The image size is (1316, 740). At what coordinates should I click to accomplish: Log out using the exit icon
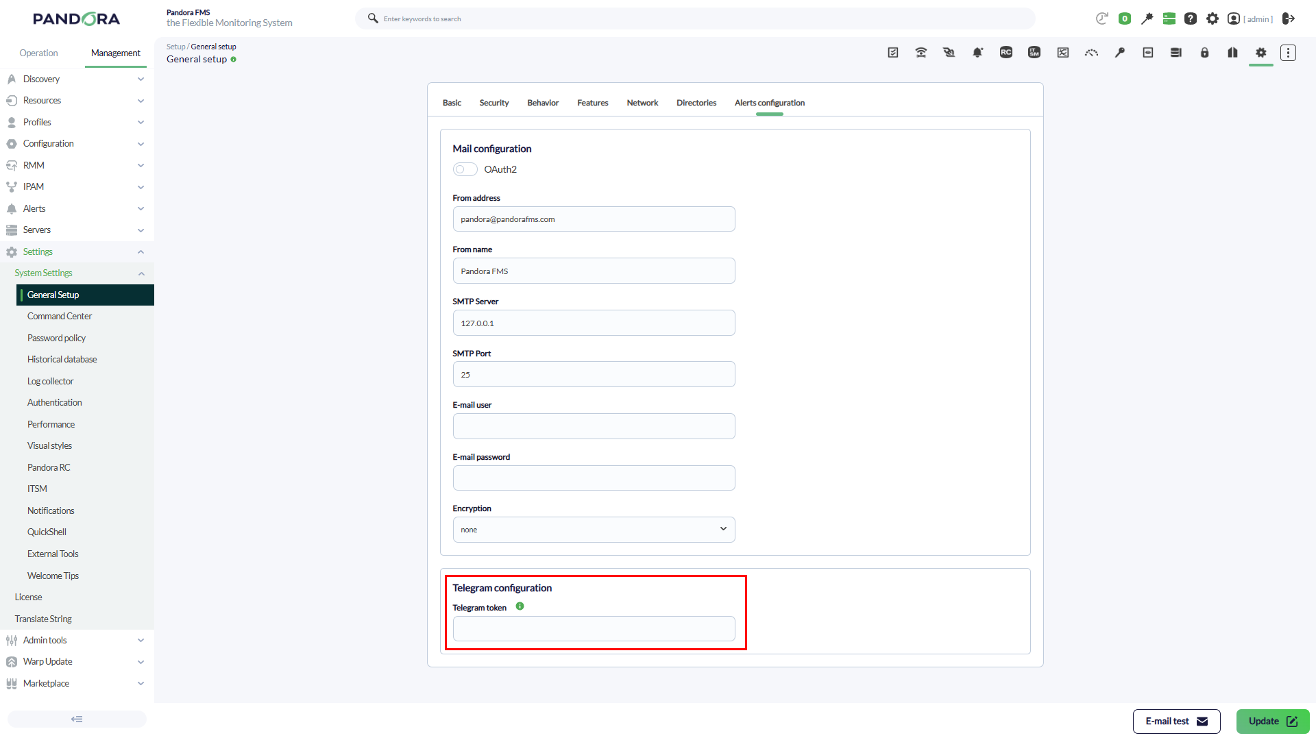click(1289, 18)
